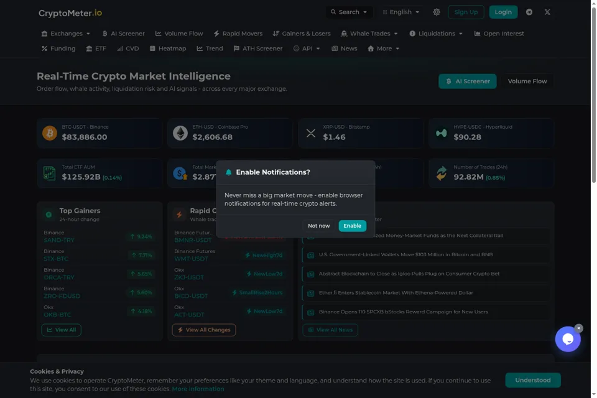This screenshot has width=597, height=398.
Task: Open BICO-USDT rapid change pair
Action: (191, 296)
